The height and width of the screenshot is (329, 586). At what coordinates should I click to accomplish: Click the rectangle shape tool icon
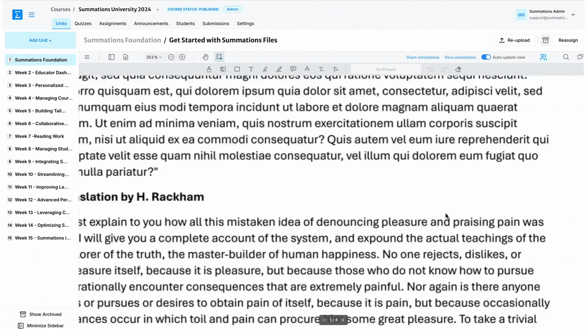(x=238, y=69)
